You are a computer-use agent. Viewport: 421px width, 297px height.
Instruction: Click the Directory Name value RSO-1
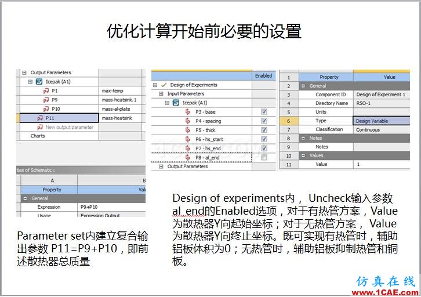click(x=382, y=103)
